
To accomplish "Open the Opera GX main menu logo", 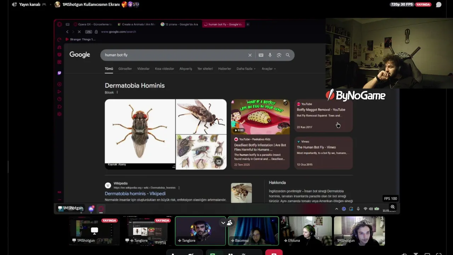I will 59,24.
